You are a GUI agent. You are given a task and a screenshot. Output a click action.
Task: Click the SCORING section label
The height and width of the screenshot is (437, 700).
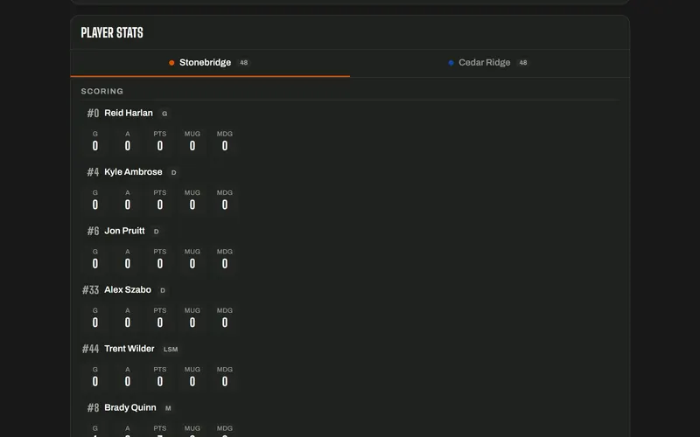[x=102, y=92]
